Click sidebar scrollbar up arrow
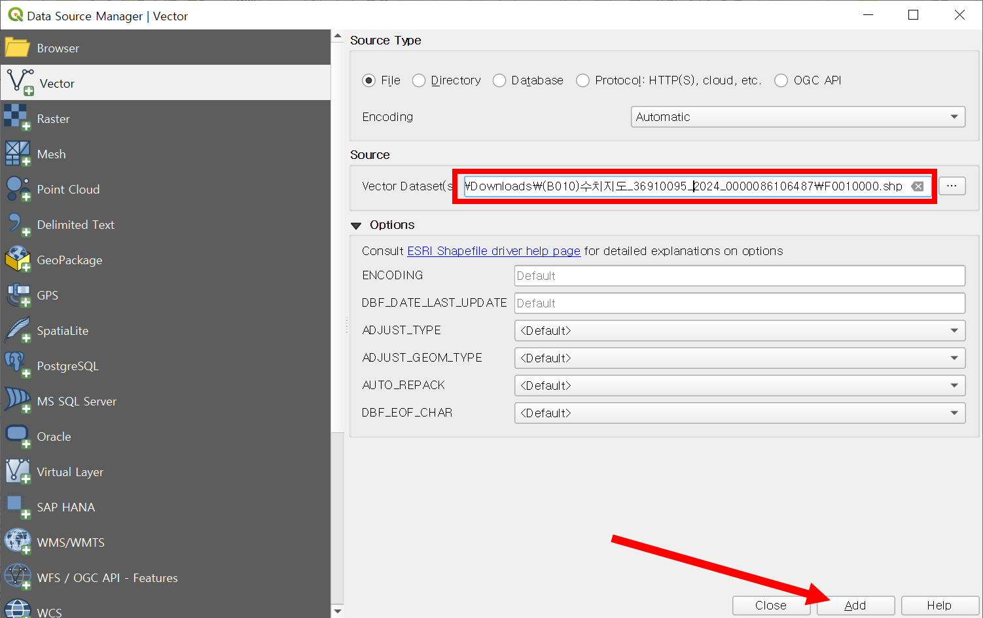 (337, 36)
